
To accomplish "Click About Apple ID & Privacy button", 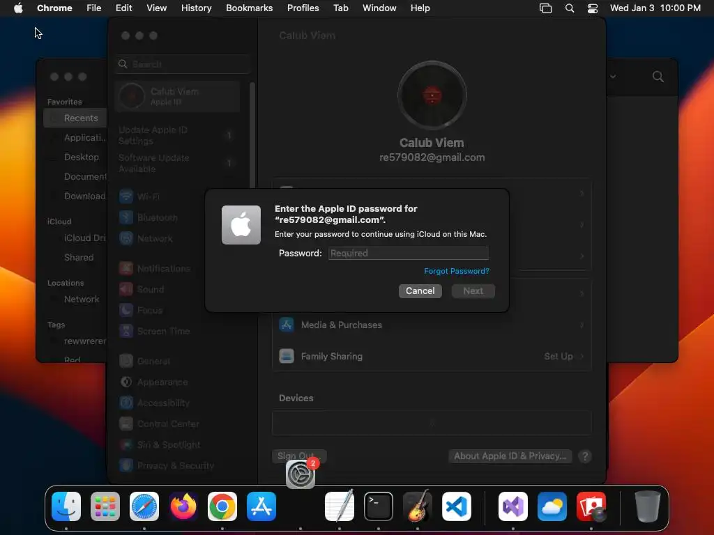I will pos(510,456).
